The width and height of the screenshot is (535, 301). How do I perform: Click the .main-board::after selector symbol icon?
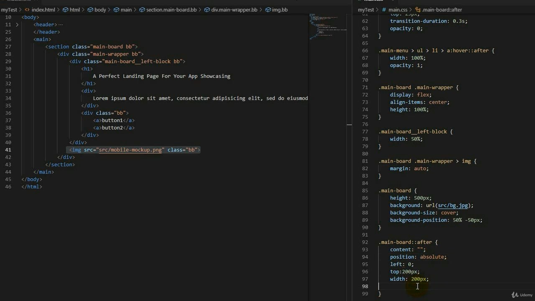418,10
